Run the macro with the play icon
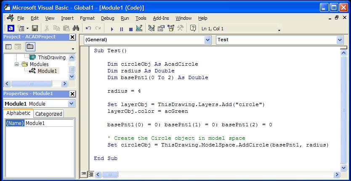 (112, 29)
